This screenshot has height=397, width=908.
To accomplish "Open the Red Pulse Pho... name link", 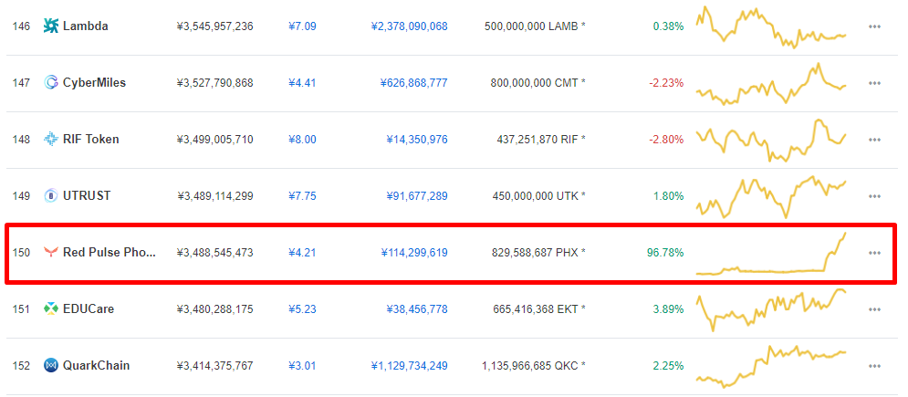I will [110, 252].
